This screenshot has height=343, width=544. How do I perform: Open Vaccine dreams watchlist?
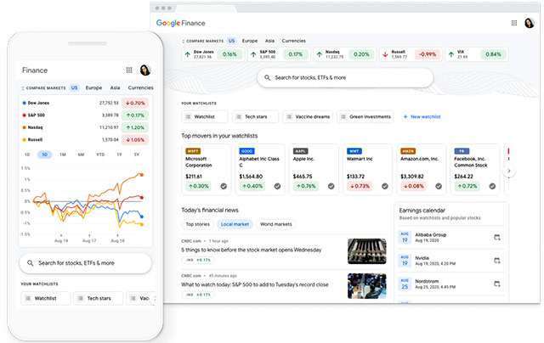click(x=308, y=117)
